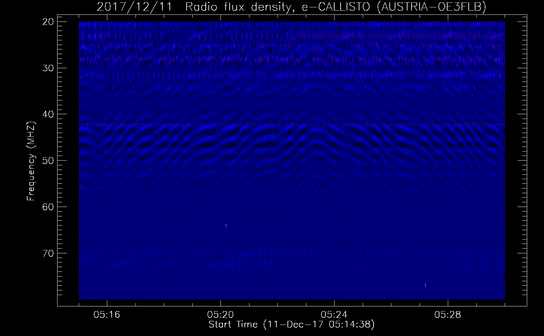
Task: Click the 05:20 time tick label
Action: [x=221, y=315]
